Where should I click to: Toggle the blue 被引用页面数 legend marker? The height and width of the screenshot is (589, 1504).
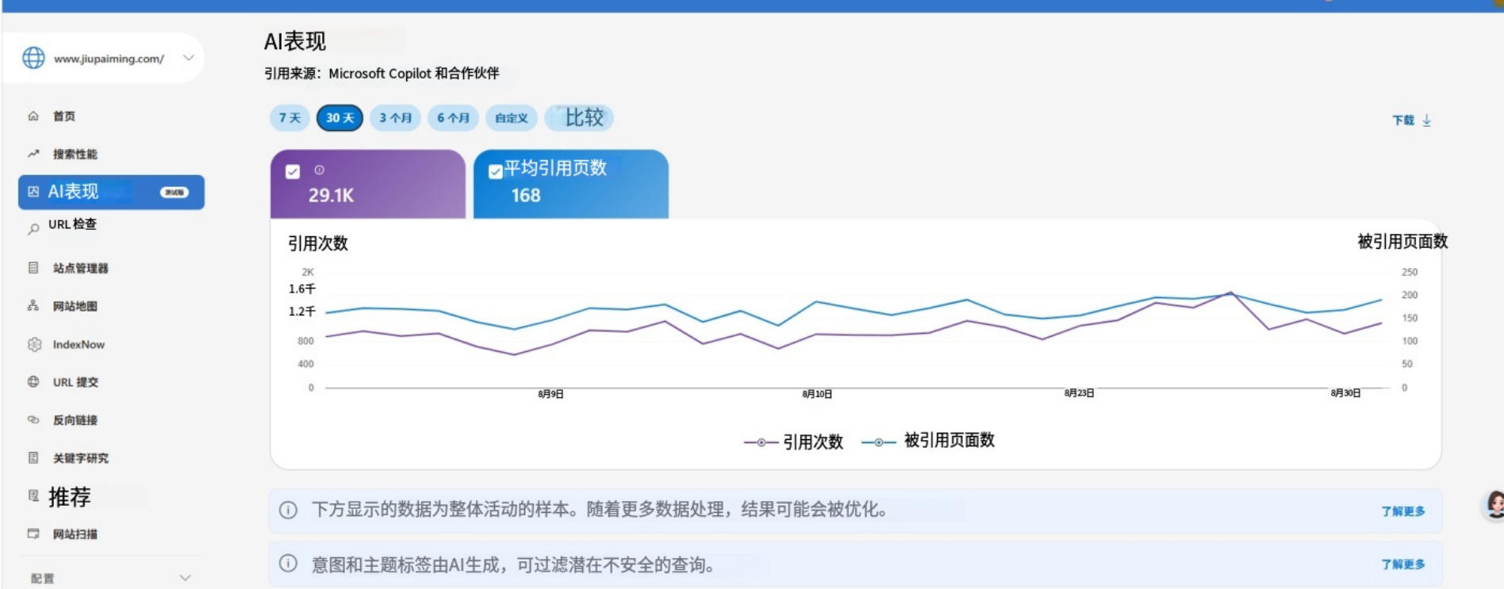pyautogui.click(x=879, y=442)
